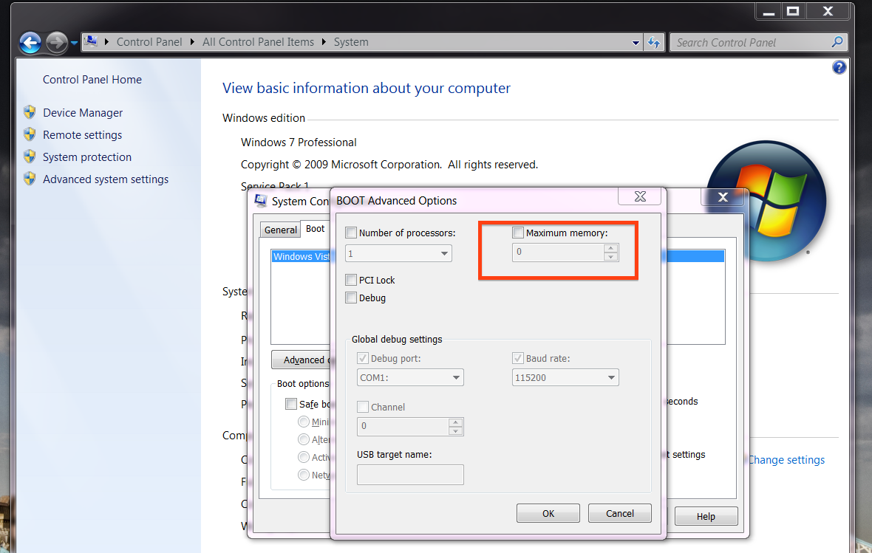
Task: Open Remote settings link
Action: point(82,135)
